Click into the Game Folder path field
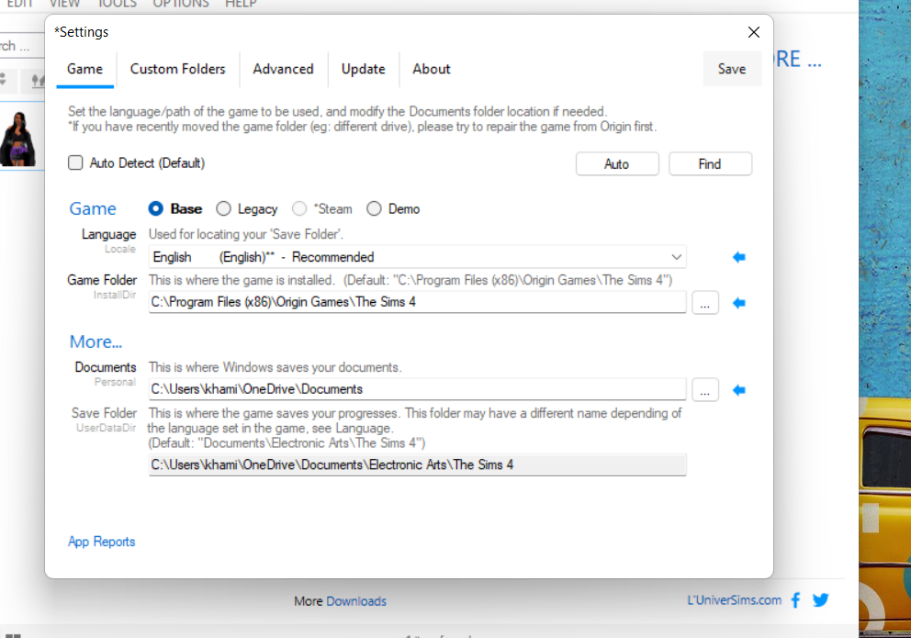The width and height of the screenshot is (911, 638). coord(418,302)
